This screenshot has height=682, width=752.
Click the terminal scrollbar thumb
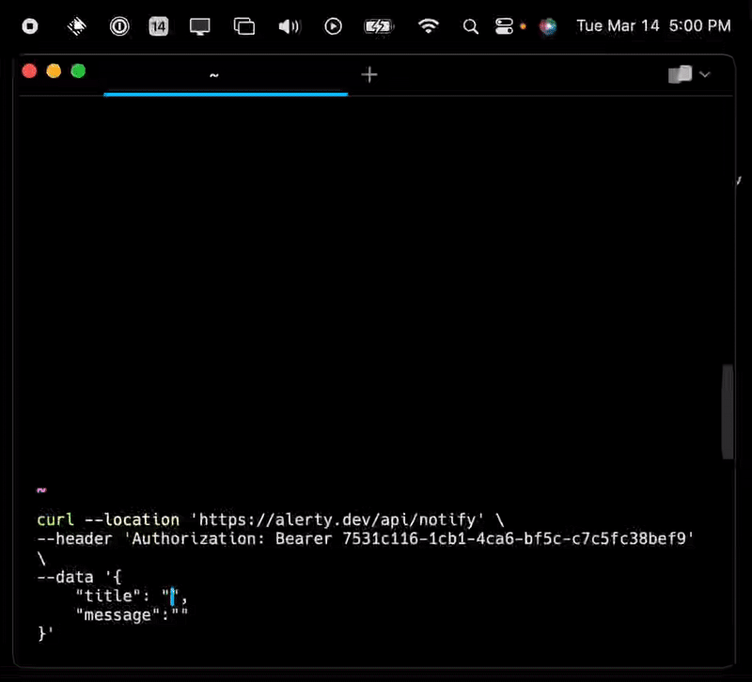pyautogui.click(x=728, y=411)
